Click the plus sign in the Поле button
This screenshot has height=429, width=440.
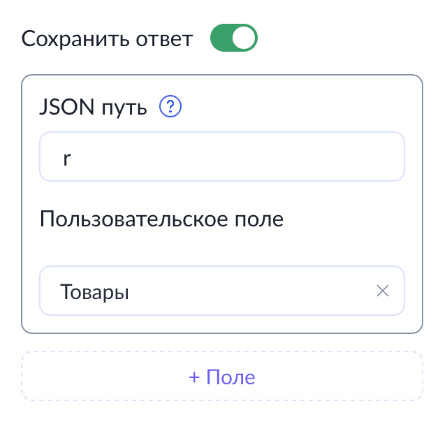pos(194,377)
